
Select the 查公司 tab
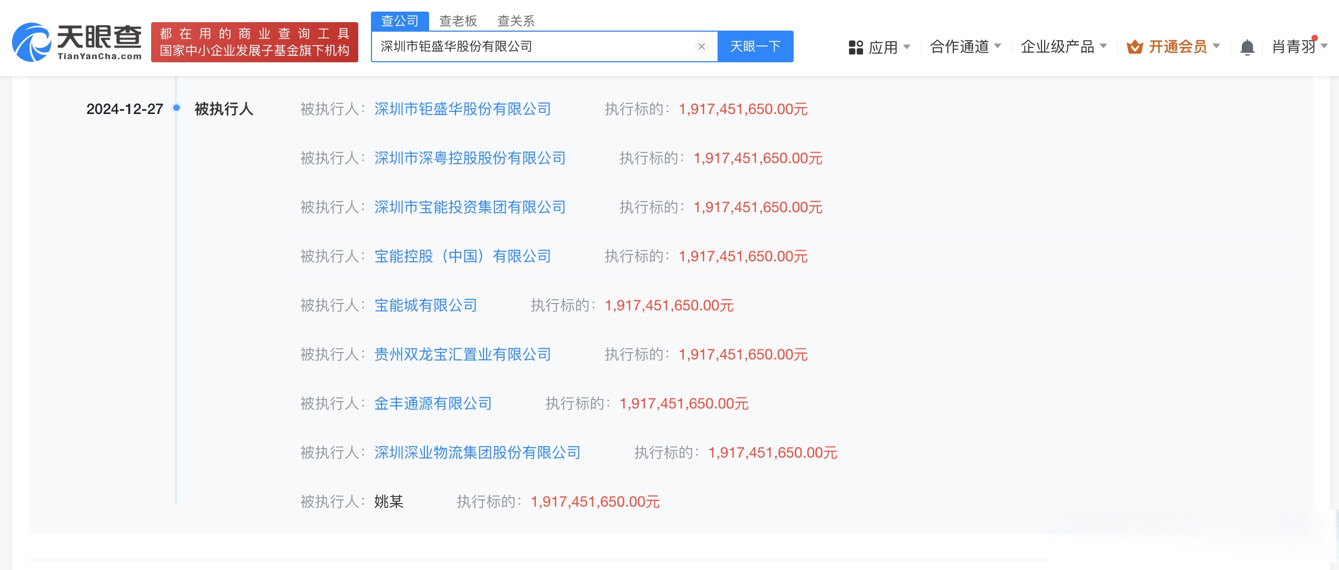click(400, 20)
